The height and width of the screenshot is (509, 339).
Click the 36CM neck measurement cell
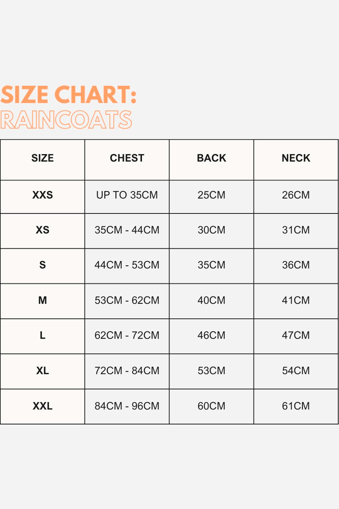click(x=296, y=265)
